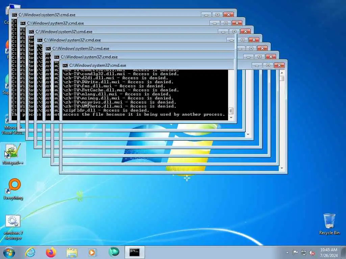The image size is (346, 259).
Task: Open system menu icon of frontmost cmd window
Action: (x=65, y=65)
